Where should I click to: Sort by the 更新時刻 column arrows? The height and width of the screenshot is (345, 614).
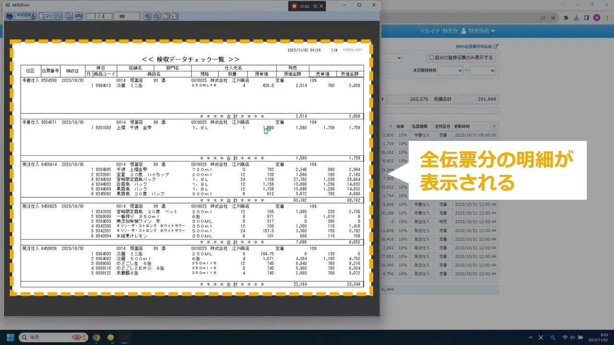(x=495, y=126)
